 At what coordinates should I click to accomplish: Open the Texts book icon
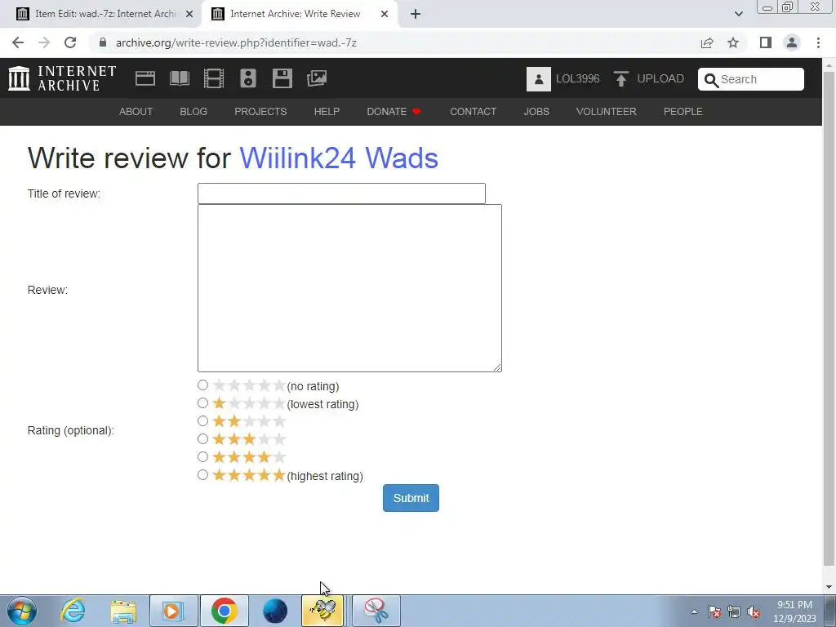180,78
